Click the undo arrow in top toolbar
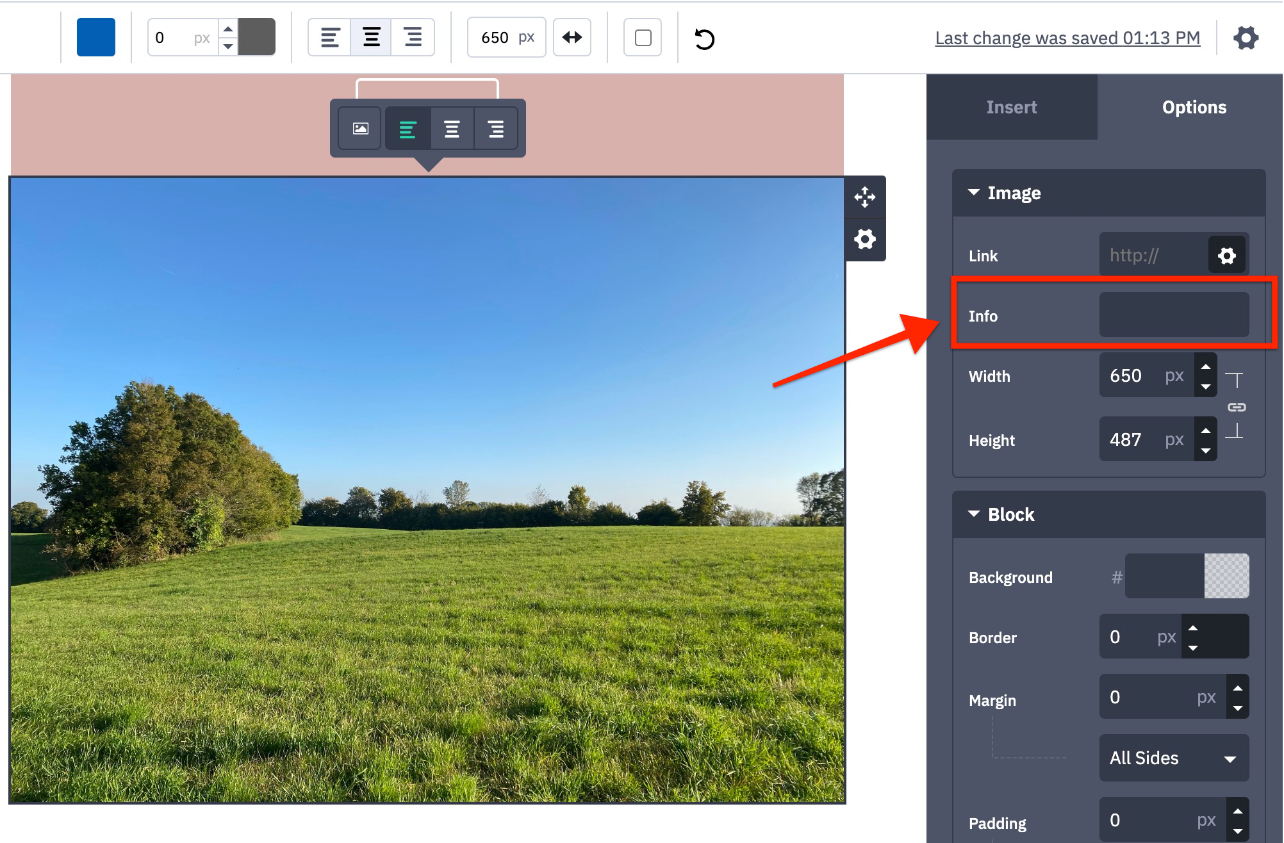 coord(704,38)
